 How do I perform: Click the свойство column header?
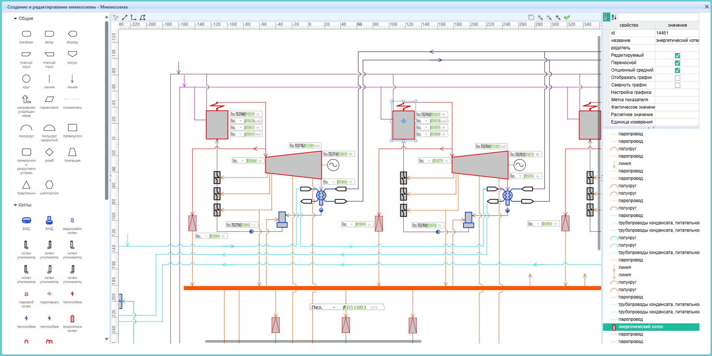point(629,25)
